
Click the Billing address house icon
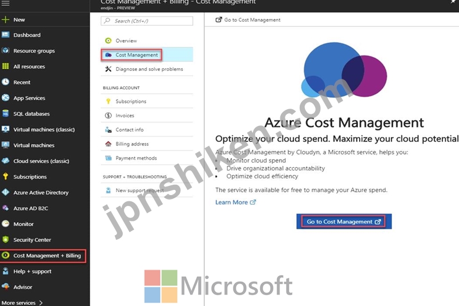pos(108,144)
